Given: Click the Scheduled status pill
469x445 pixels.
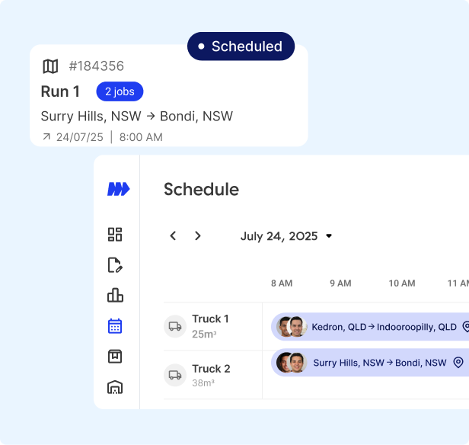Looking at the screenshot, I should point(241,46).
